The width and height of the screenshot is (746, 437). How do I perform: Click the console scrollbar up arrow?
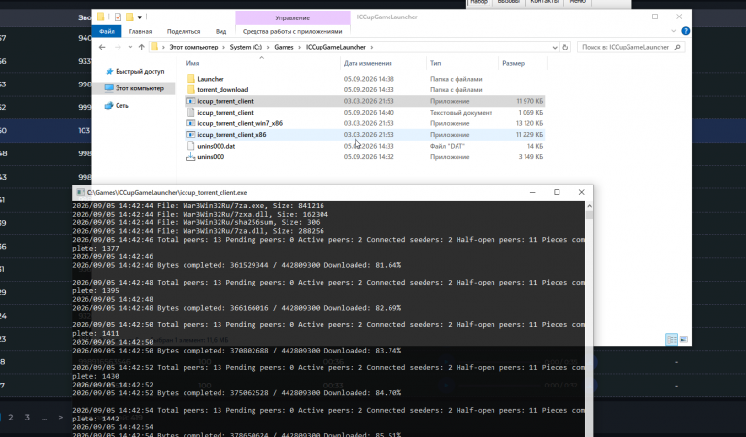[589, 206]
